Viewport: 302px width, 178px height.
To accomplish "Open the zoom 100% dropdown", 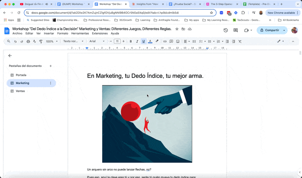I will (52, 42).
